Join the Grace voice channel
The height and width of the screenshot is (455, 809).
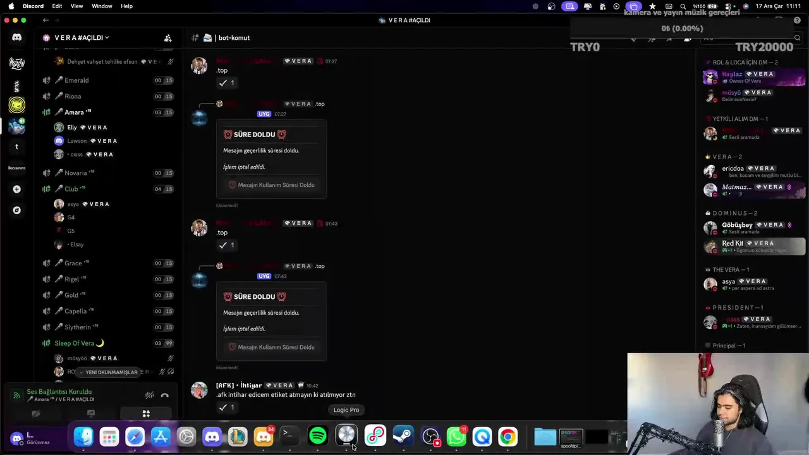coord(107,263)
